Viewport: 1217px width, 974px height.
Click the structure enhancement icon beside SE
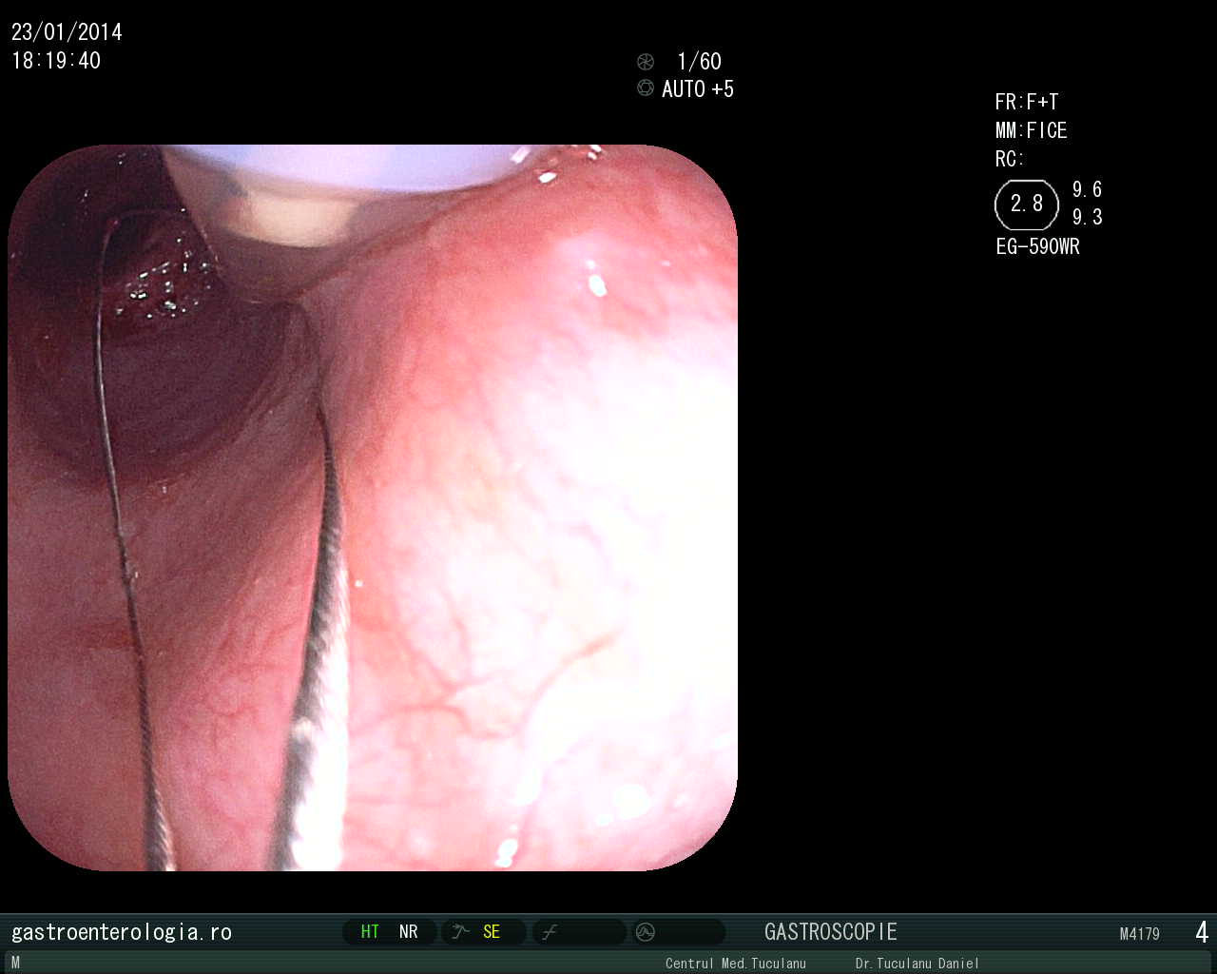pyautogui.click(x=461, y=932)
